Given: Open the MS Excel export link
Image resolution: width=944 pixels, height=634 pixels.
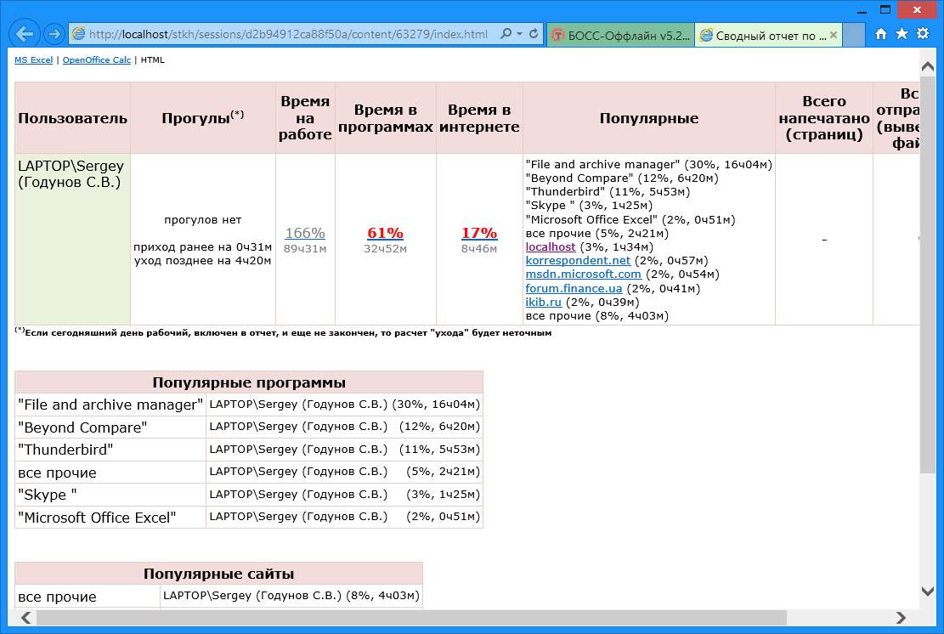Looking at the screenshot, I should 34,59.
